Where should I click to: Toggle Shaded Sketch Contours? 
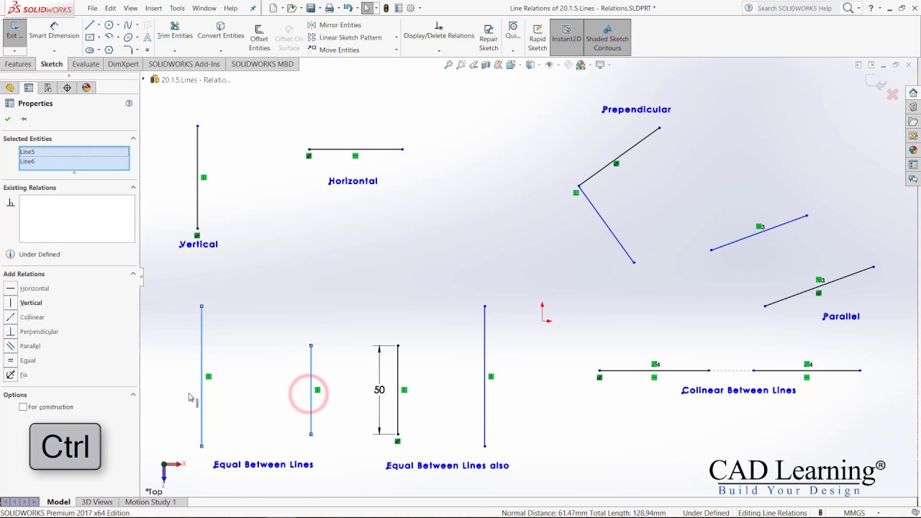pyautogui.click(x=607, y=38)
